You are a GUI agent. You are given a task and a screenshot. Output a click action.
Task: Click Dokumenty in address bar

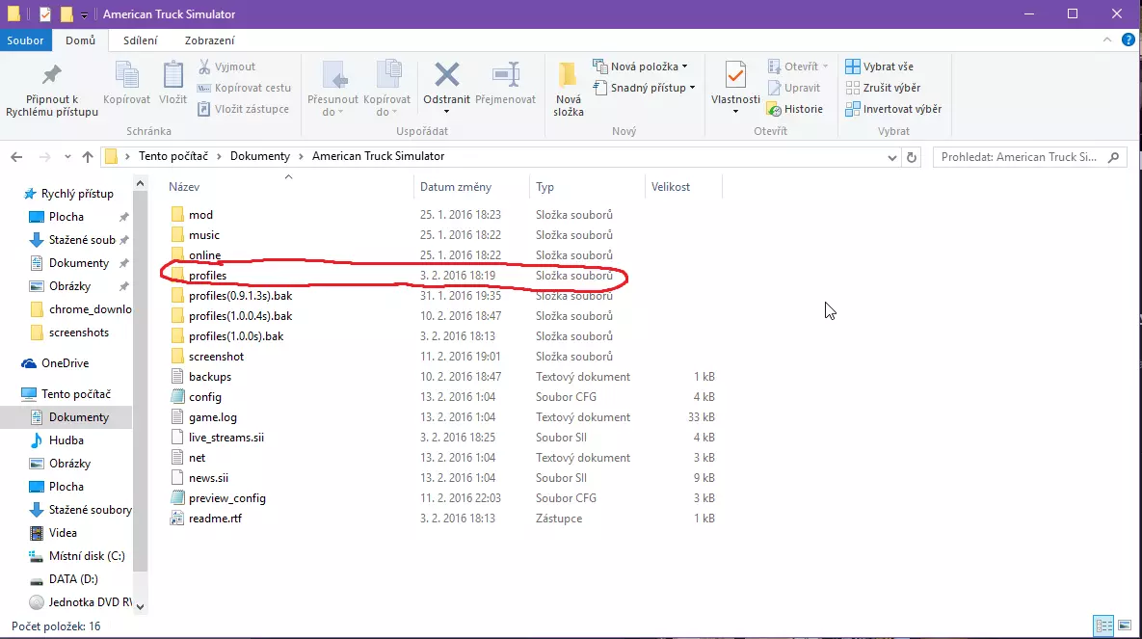point(260,156)
